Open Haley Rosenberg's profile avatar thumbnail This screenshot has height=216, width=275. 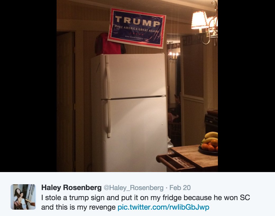click(x=23, y=197)
